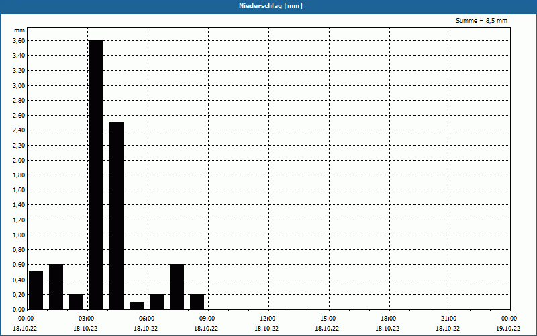Select the 1,80 y-axis label

click(19, 175)
